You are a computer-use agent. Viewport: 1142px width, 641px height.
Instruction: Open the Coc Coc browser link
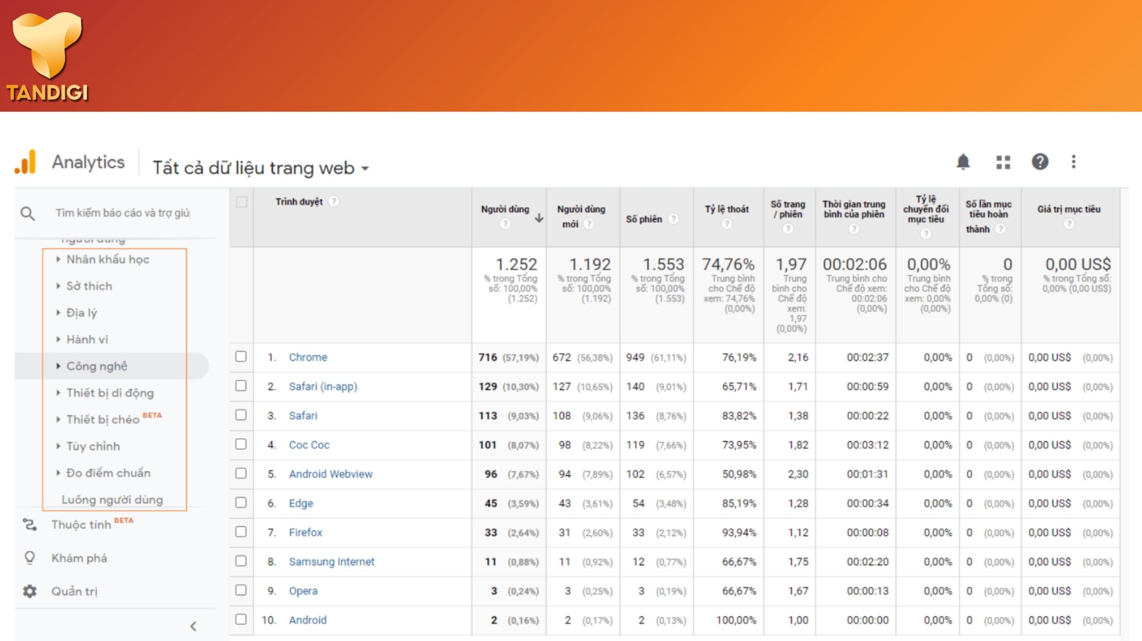click(309, 445)
